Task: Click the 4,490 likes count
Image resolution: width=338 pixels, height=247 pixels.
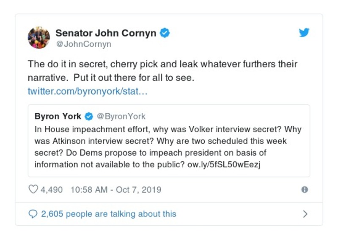Action: coord(52,189)
